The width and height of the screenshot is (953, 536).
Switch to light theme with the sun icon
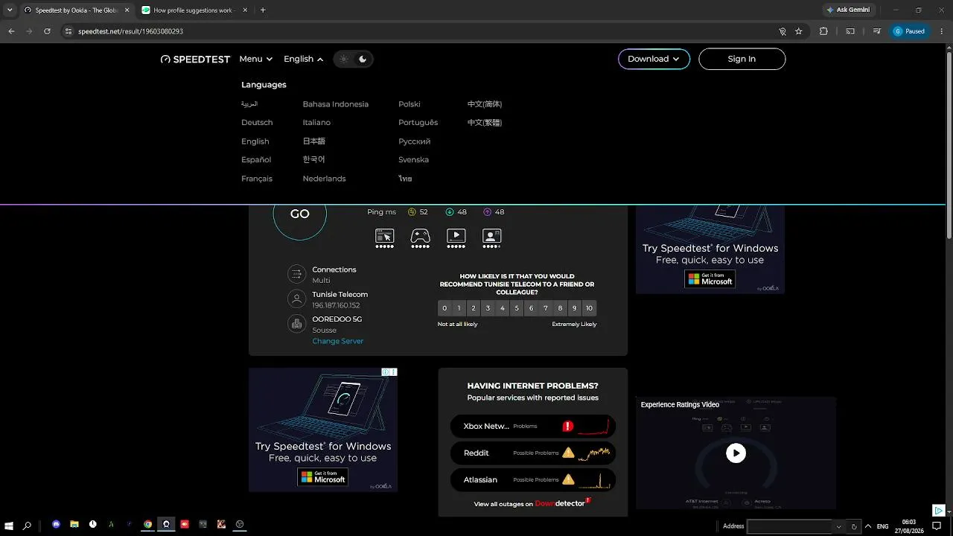point(343,60)
